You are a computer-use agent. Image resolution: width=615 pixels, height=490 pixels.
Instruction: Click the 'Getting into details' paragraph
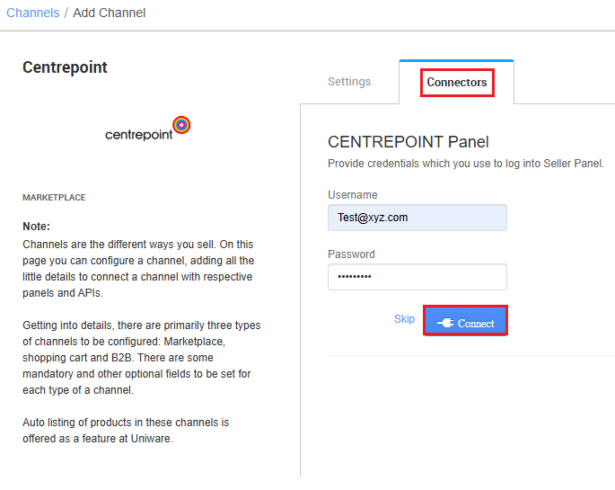(142, 358)
